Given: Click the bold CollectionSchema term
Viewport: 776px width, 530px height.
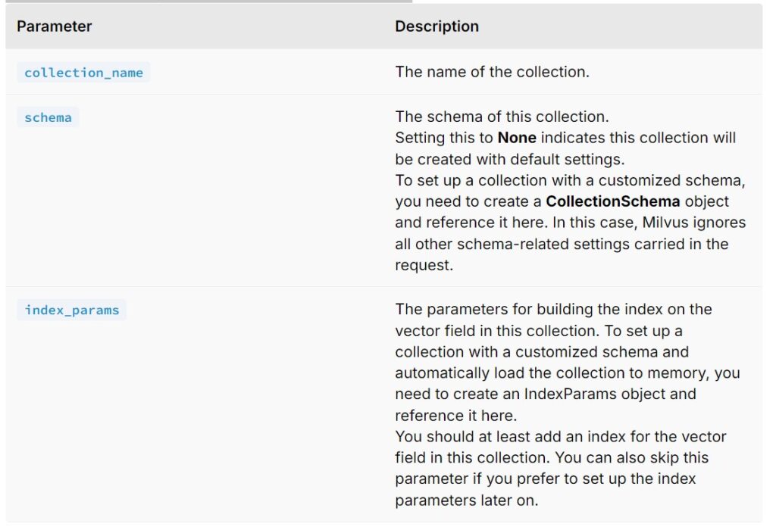Looking at the screenshot, I should click(x=612, y=202).
